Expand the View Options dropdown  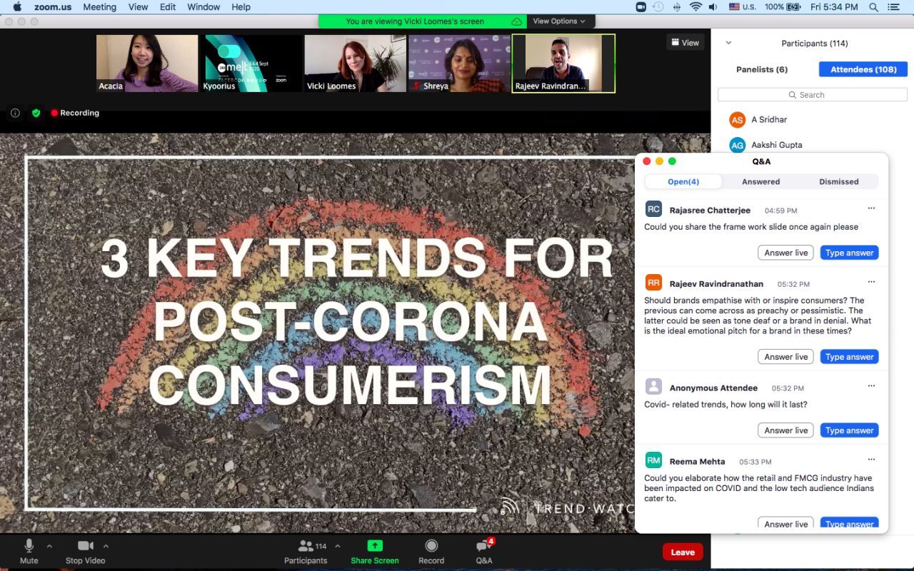[559, 21]
